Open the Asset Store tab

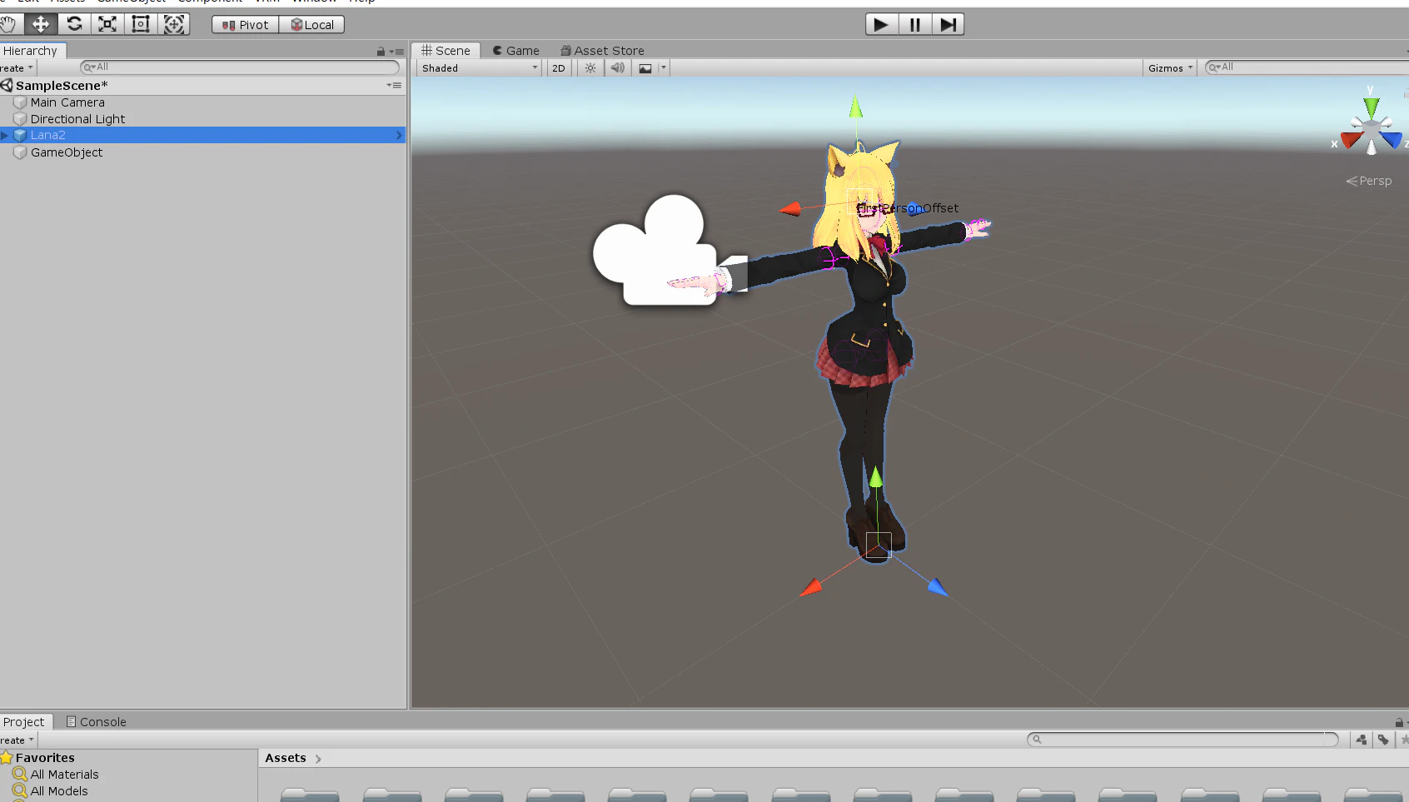tap(602, 51)
